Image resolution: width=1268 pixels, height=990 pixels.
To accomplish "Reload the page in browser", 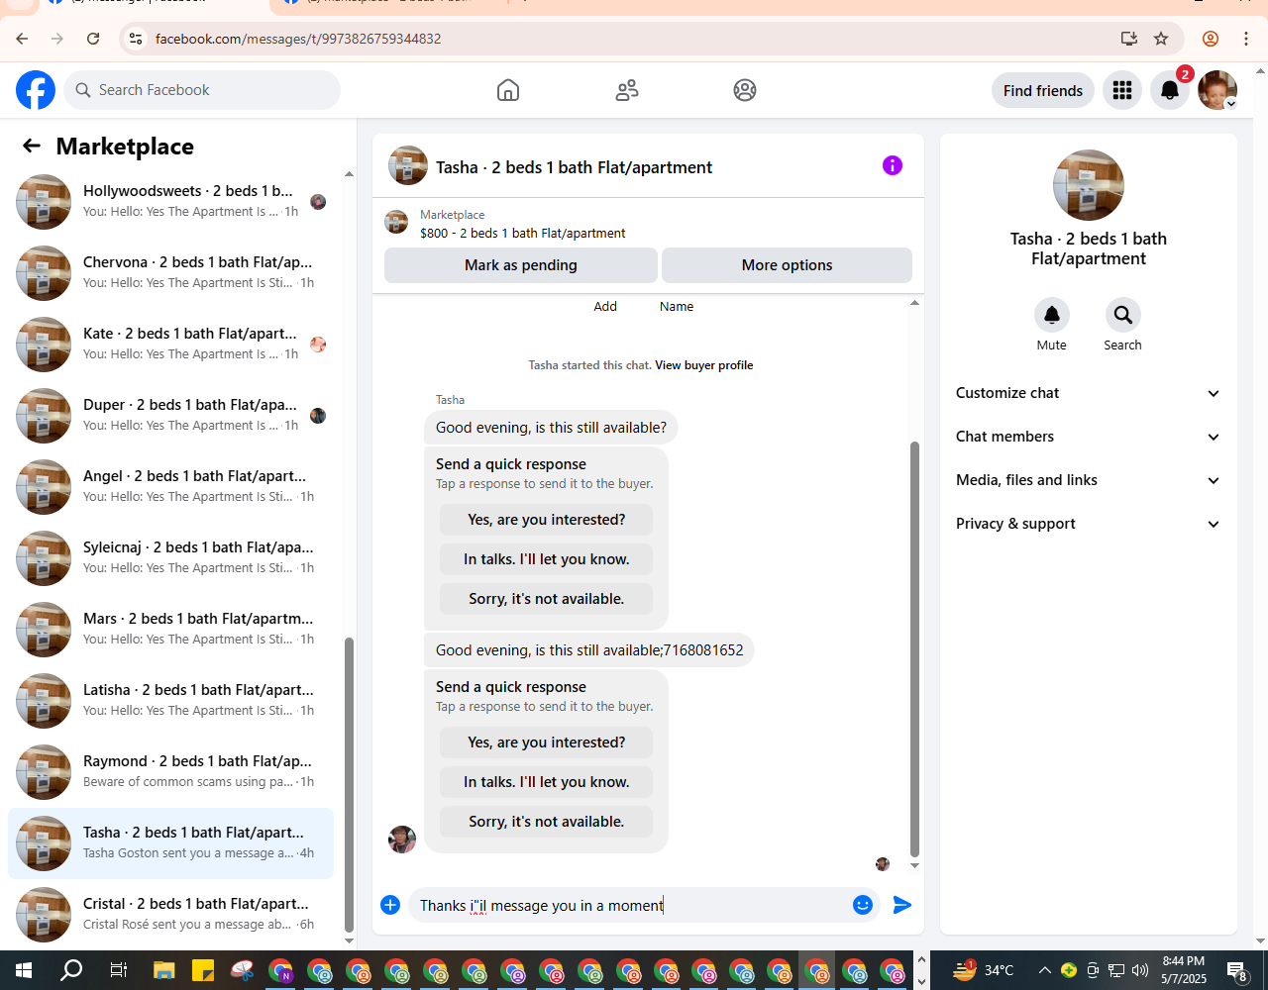I will (93, 39).
